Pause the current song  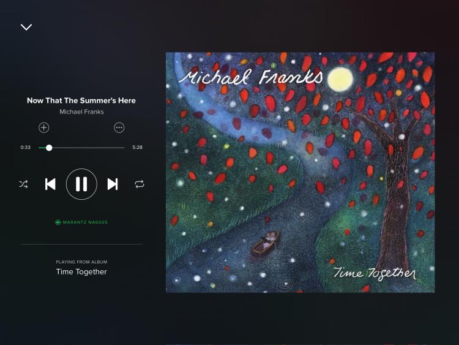(x=81, y=184)
